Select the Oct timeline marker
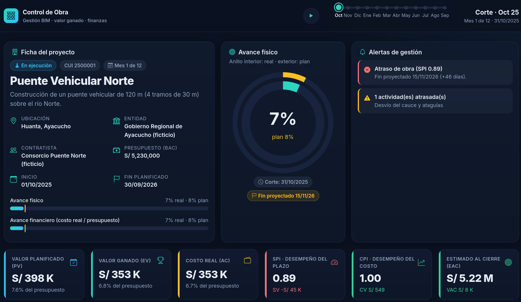 tap(339, 7)
